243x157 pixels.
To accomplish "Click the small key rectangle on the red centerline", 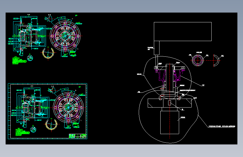I will point(170,103).
